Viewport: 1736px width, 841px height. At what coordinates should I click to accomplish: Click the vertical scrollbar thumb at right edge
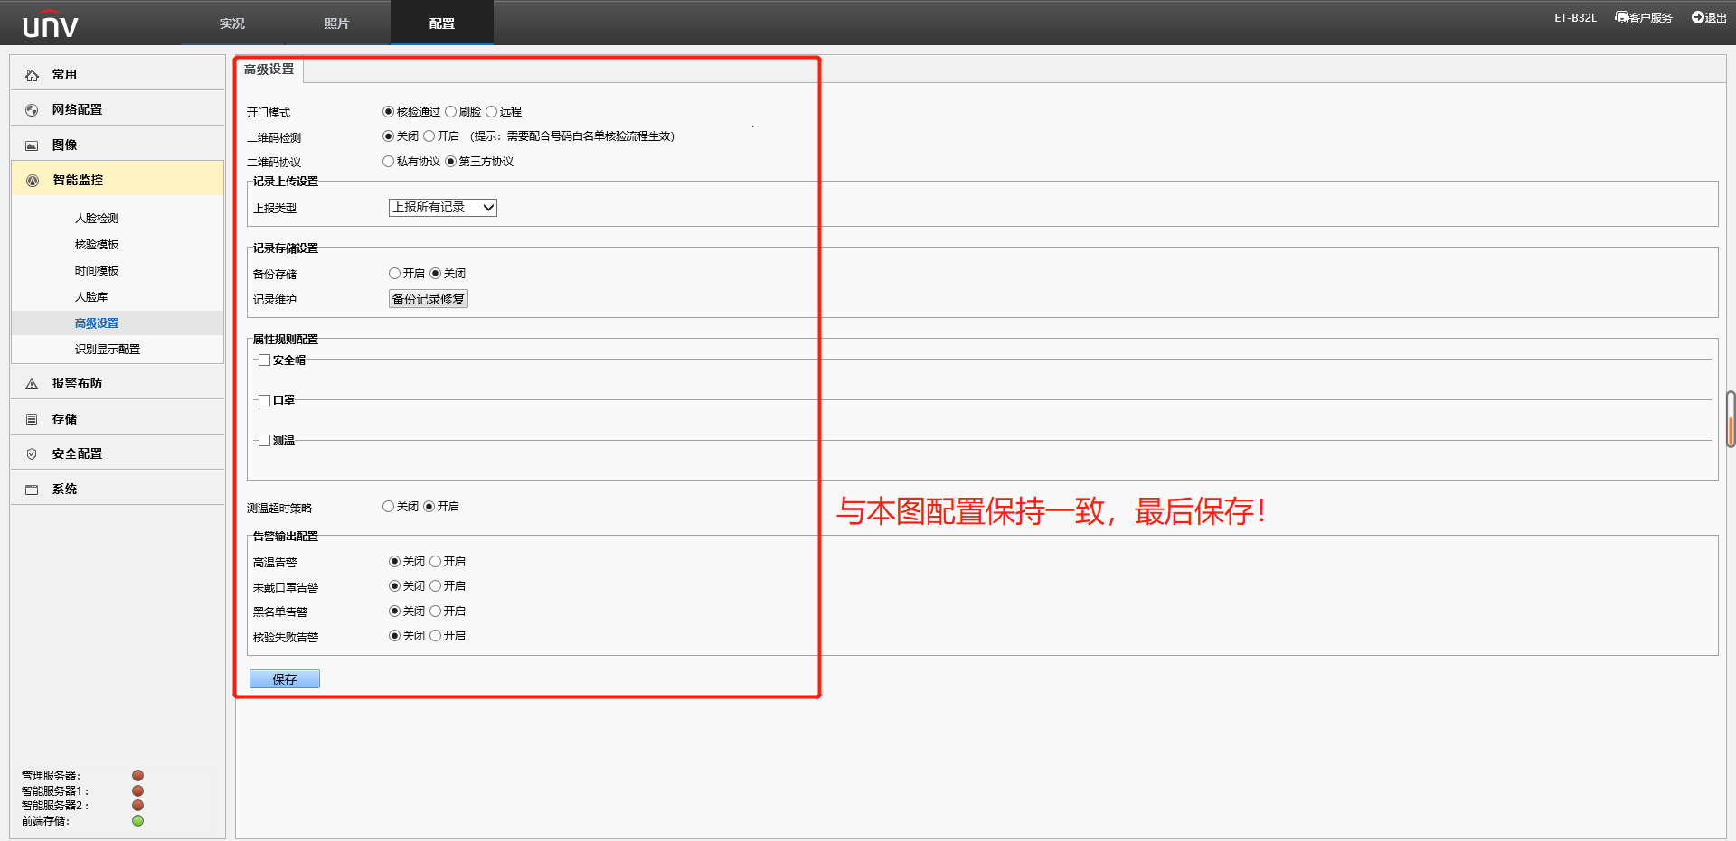click(1731, 419)
